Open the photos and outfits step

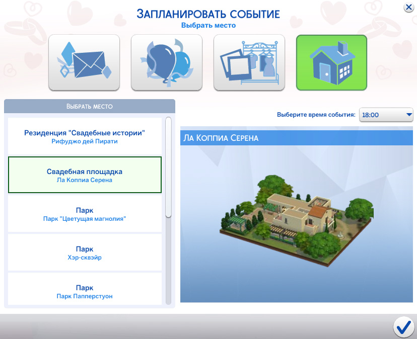click(x=249, y=62)
